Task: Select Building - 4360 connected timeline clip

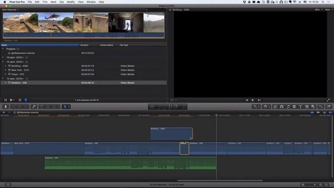Action: click(172, 134)
